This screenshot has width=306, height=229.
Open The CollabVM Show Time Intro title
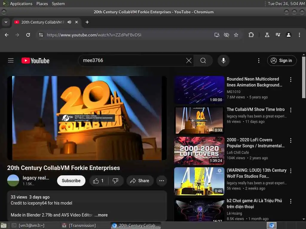(x=256, y=109)
